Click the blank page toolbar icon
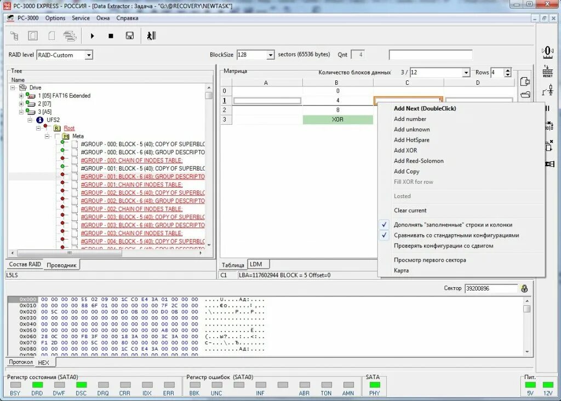561x401 pixels. tap(51, 36)
